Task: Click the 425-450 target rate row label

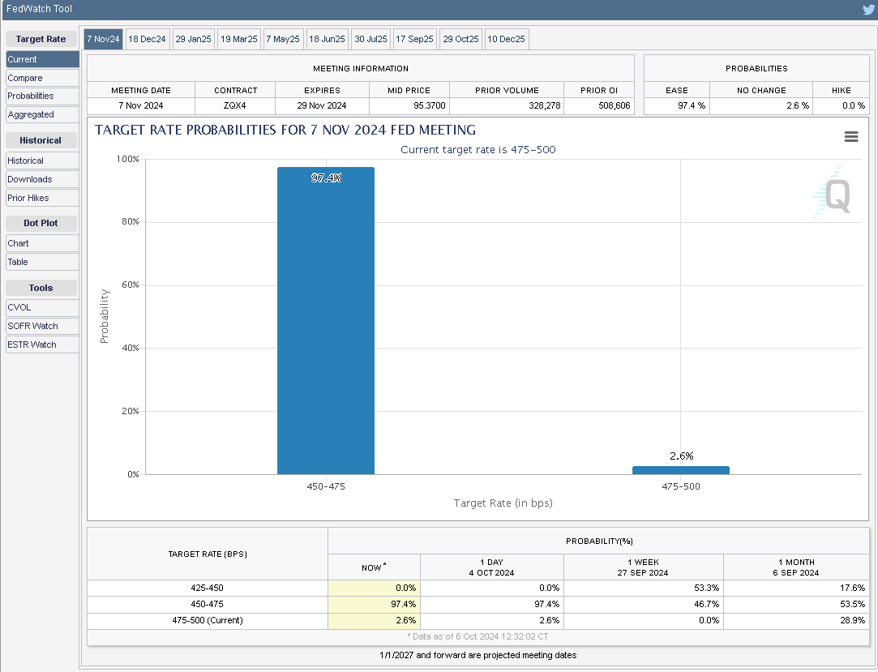Action: (208, 588)
